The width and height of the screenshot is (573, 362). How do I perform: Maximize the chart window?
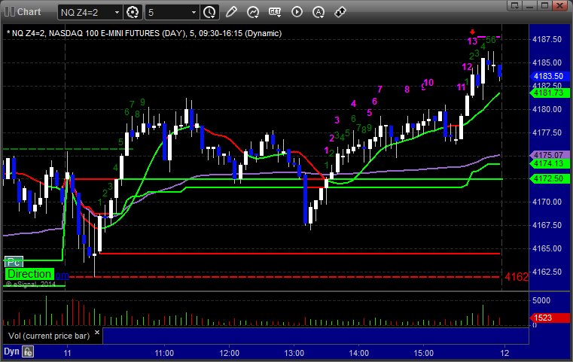(545, 5)
